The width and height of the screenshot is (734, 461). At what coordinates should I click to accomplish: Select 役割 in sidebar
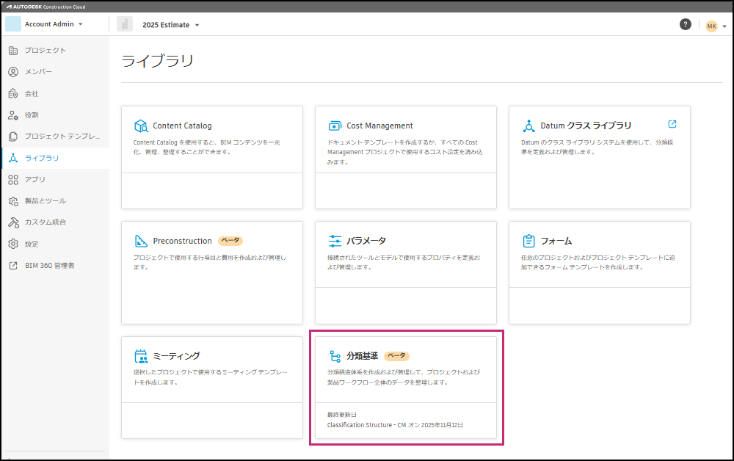tap(32, 115)
